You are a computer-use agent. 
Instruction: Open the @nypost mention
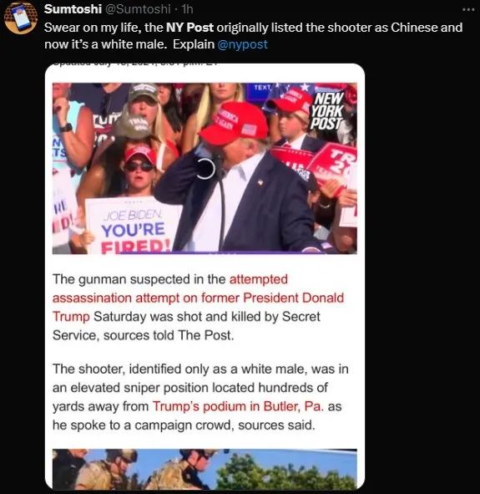point(242,44)
